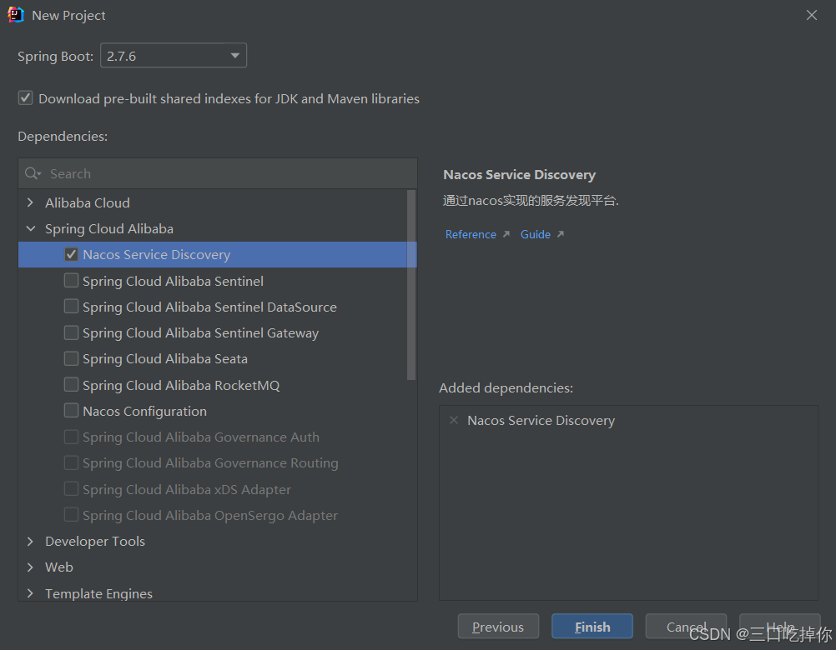The width and height of the screenshot is (836, 650).
Task: Collapse the Spring Cloud Alibaba category
Action: pos(30,228)
